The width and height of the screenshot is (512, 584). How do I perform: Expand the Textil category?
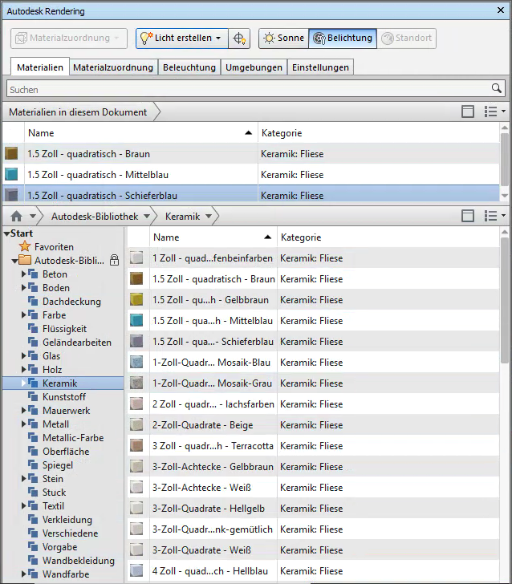(24, 505)
